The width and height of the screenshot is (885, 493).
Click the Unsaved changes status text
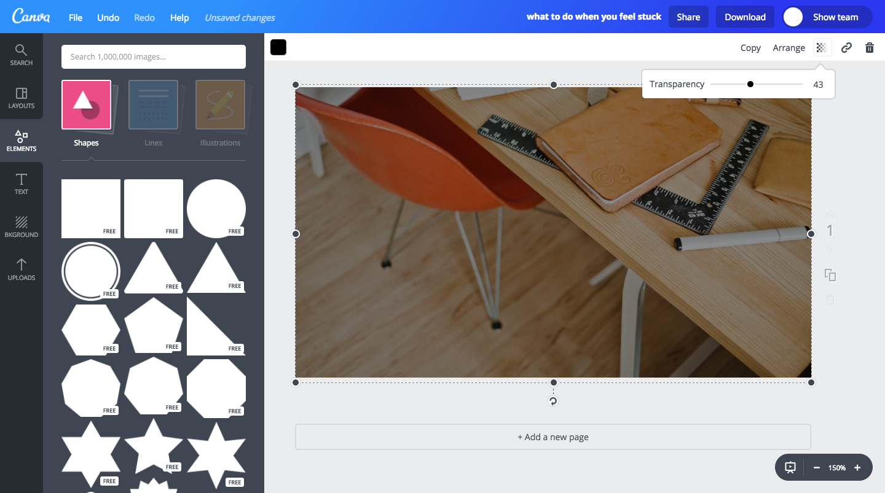coord(240,18)
